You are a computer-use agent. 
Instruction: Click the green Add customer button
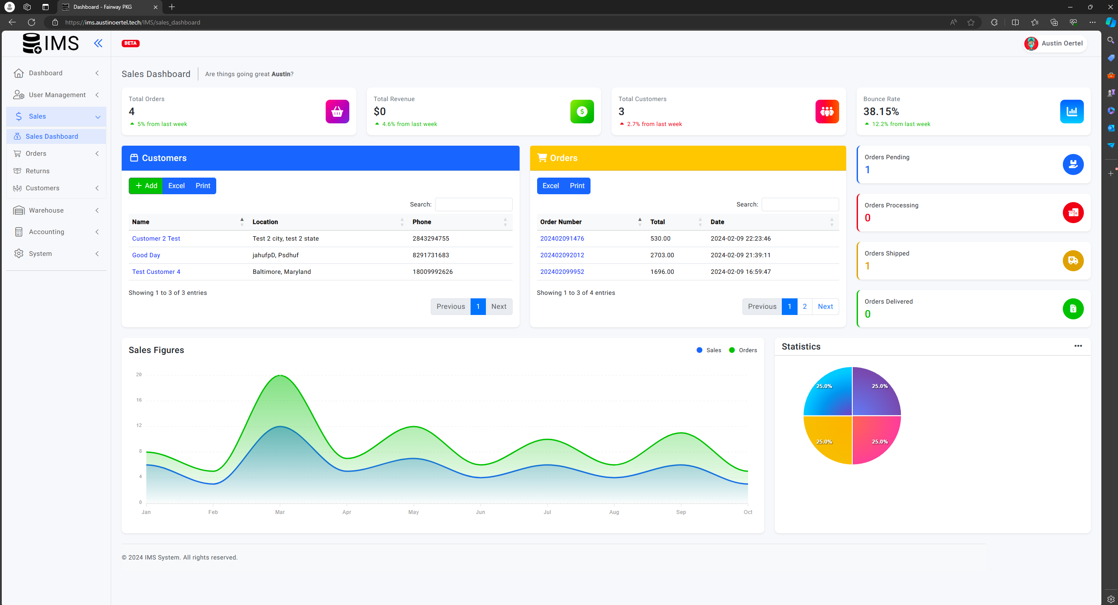tap(146, 186)
